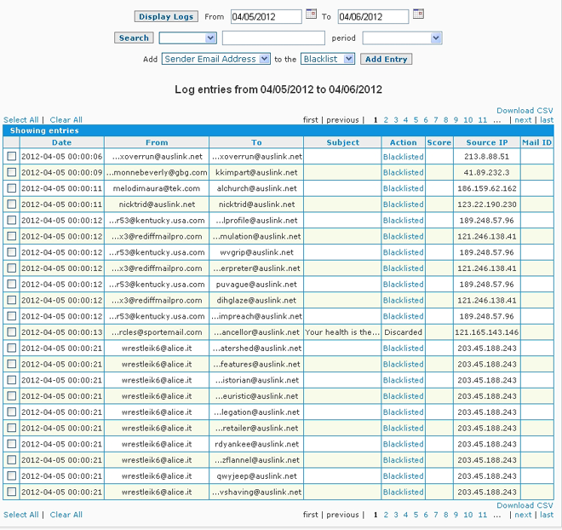
Task: Click the Display Logs button
Action: point(166,16)
